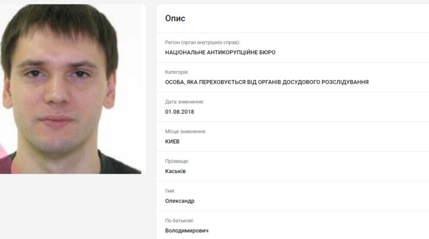Select the patronymic Володимирович
This screenshot has width=429, height=239.
click(x=187, y=230)
